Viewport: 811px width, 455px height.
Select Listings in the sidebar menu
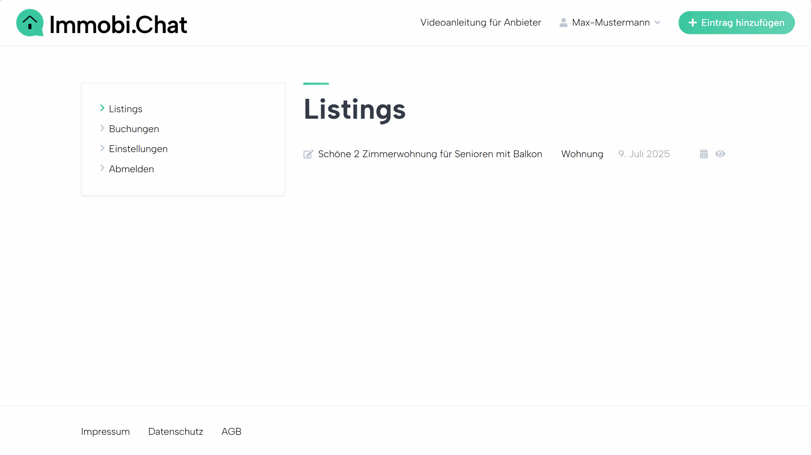point(125,109)
